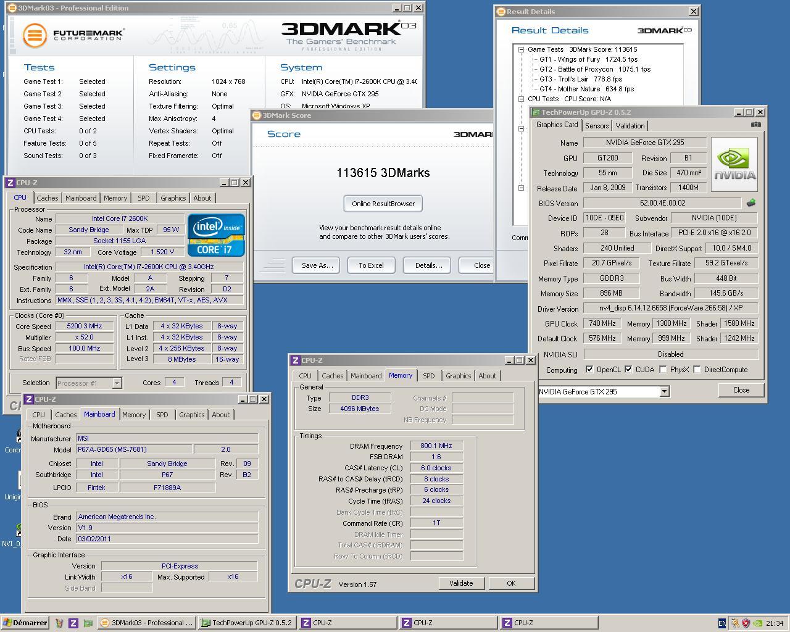This screenshot has height=632, width=790.
Task: Select GT1 - Wings of Fury result row
Action: click(589, 59)
